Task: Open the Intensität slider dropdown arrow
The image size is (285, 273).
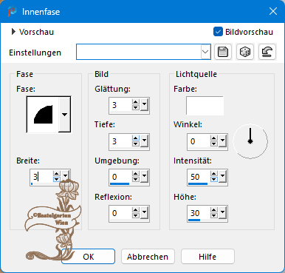Action: click(x=222, y=176)
